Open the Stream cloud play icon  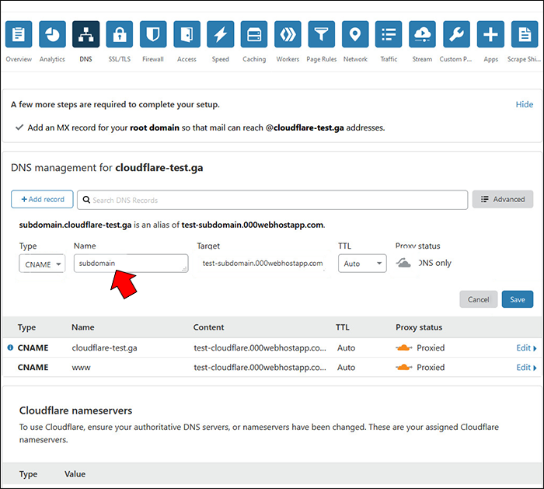click(422, 34)
